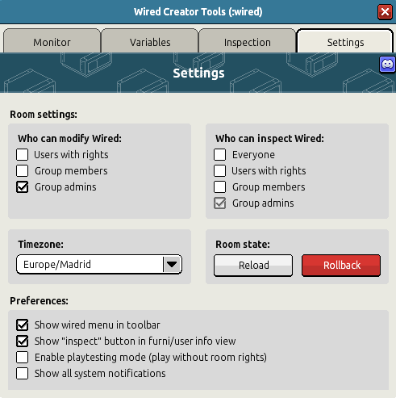Enable playtesting mode checkbox

22,358
